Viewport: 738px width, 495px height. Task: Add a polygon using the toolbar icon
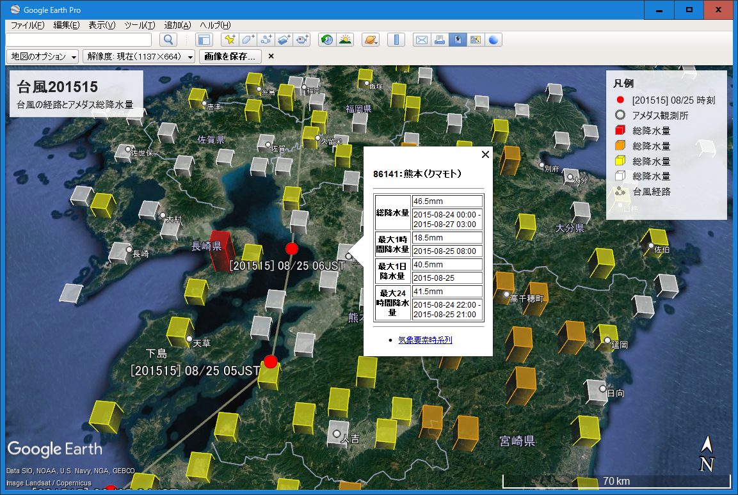(x=248, y=40)
